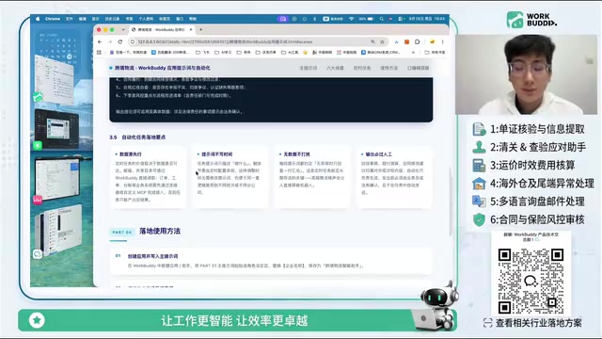This screenshot has height=339, width=602.
Task: Click the 落地使用方法 heading
Action: coord(160,231)
